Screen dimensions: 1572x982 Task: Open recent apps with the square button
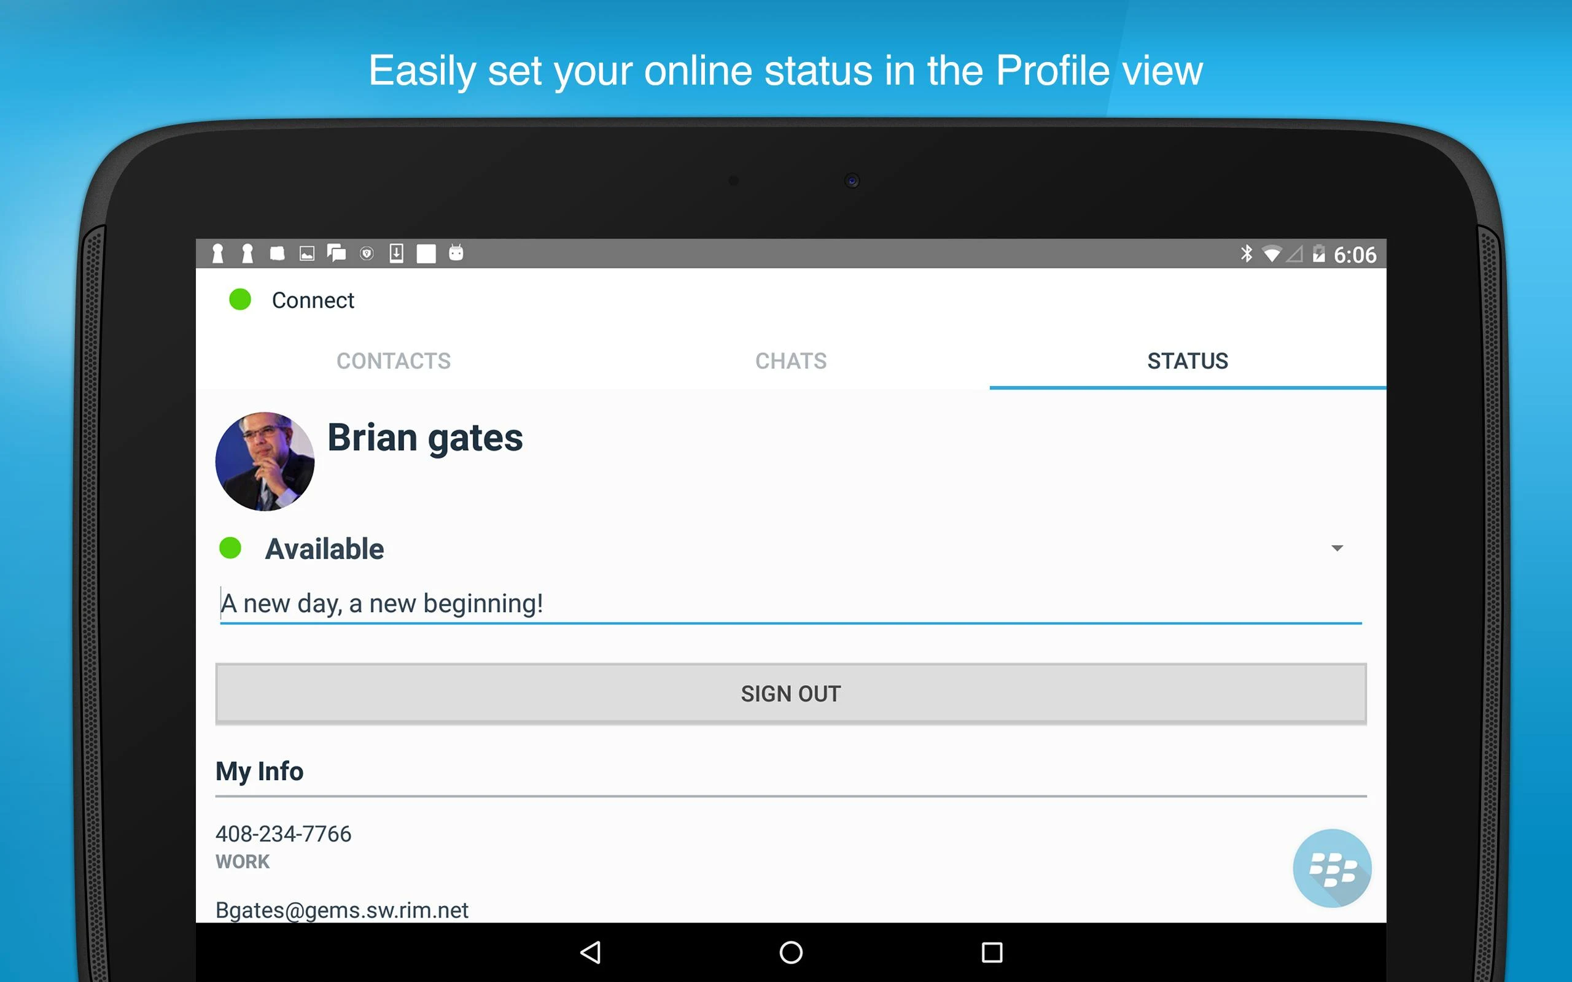click(x=991, y=952)
